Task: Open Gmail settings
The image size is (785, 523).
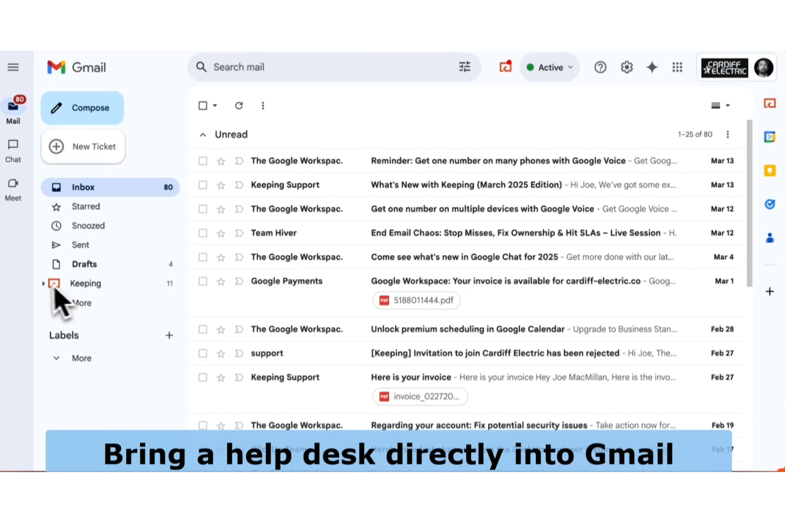Action: [626, 67]
